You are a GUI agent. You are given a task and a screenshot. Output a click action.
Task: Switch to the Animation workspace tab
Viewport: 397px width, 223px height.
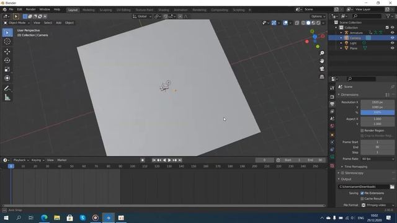[181, 10]
